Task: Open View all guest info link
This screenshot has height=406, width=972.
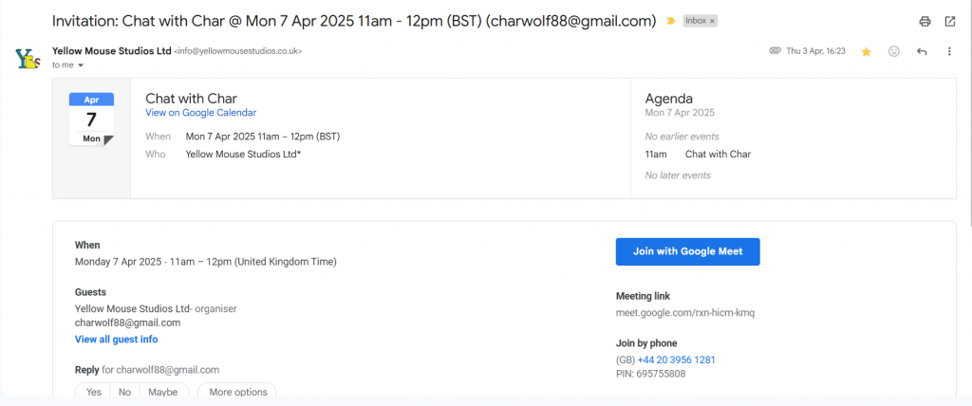Action: point(117,340)
